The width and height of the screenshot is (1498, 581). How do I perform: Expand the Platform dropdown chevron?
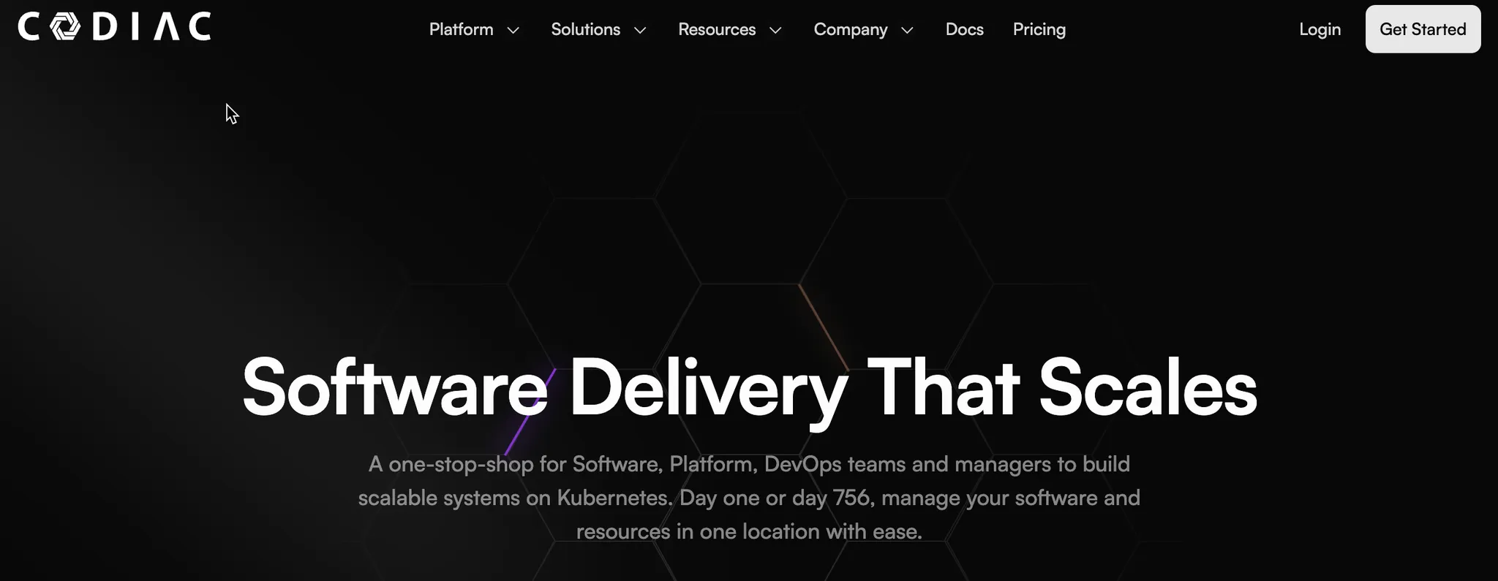(513, 30)
